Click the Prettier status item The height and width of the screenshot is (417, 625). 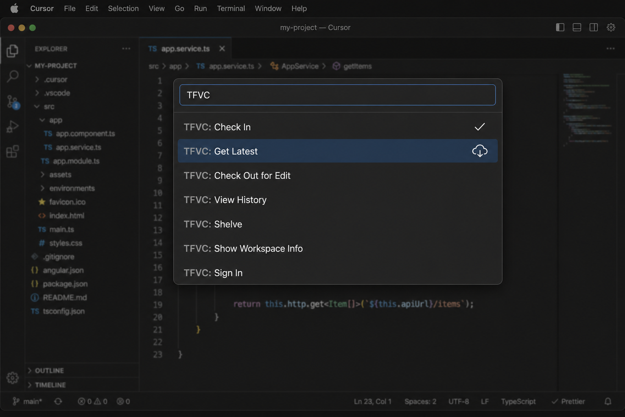pos(568,401)
